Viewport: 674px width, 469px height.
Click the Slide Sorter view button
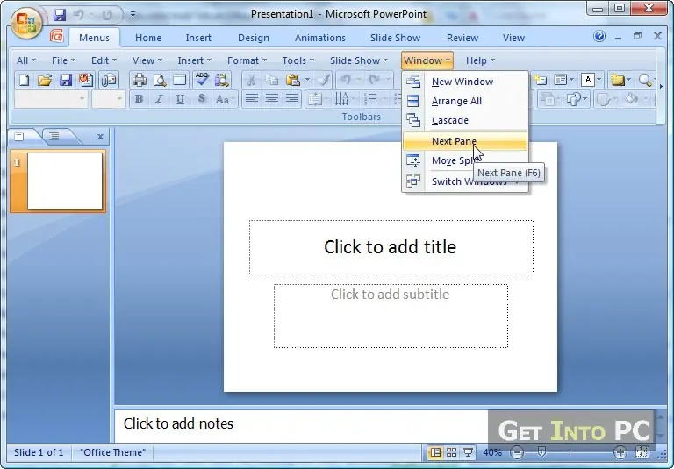tap(451, 452)
